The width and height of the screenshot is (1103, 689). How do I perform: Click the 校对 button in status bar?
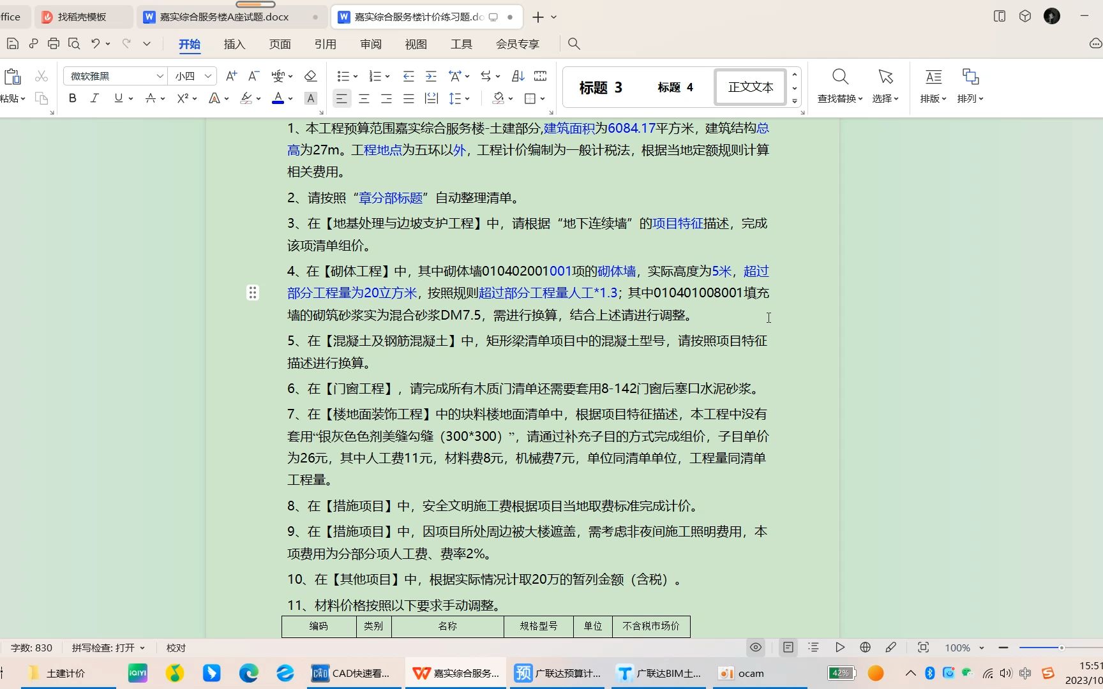click(x=176, y=648)
